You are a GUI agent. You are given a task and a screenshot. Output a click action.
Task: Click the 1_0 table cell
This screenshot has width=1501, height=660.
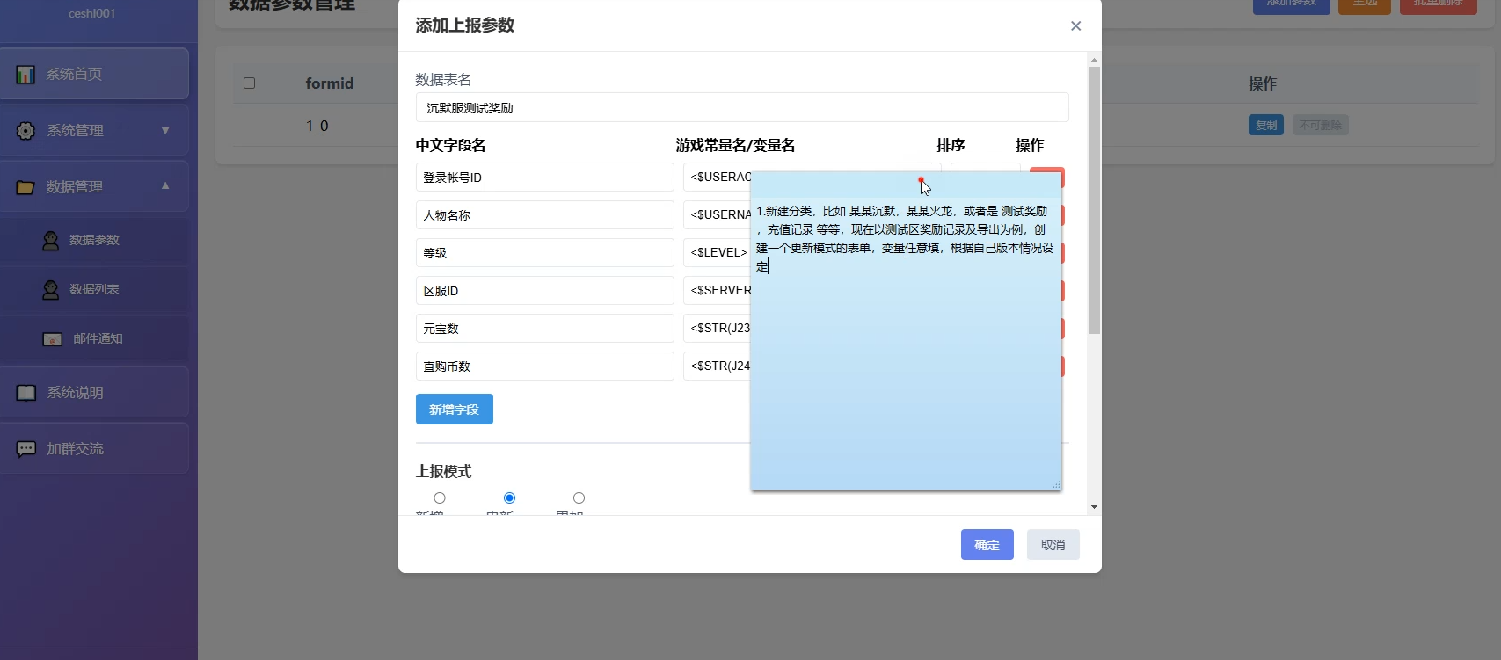317,127
